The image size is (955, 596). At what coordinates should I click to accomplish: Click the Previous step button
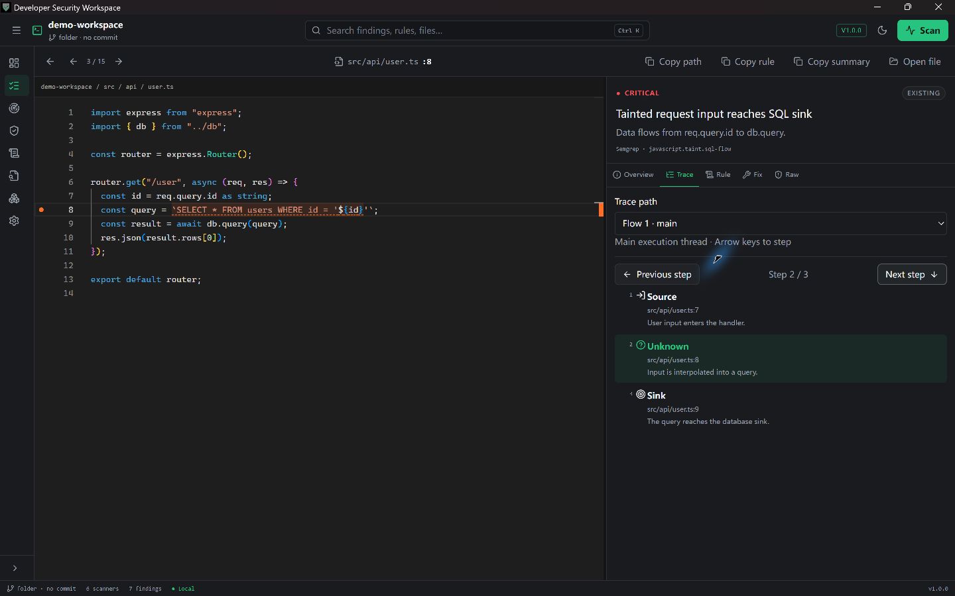click(657, 274)
